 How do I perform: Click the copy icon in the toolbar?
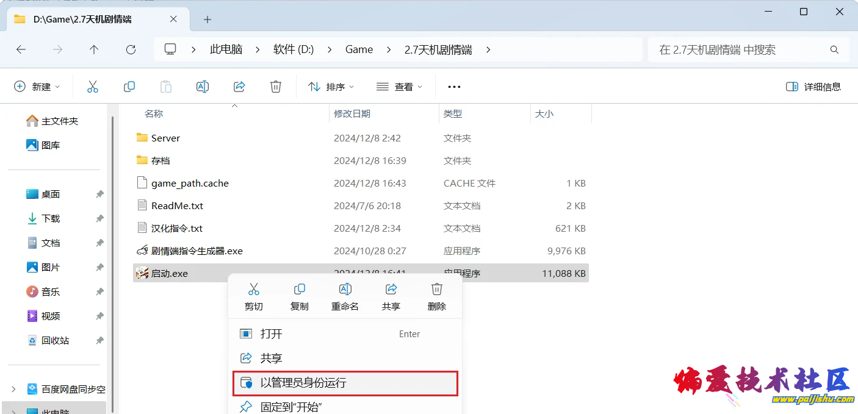click(129, 87)
